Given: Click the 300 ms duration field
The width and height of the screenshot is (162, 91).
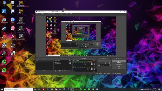Looking at the screenshot, I should point(105,65).
